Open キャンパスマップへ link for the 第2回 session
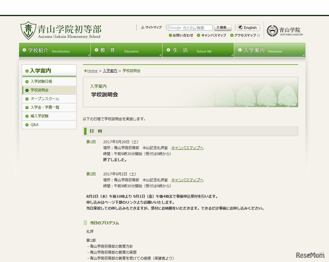Screen dimensions: 329x262 coord(187,180)
